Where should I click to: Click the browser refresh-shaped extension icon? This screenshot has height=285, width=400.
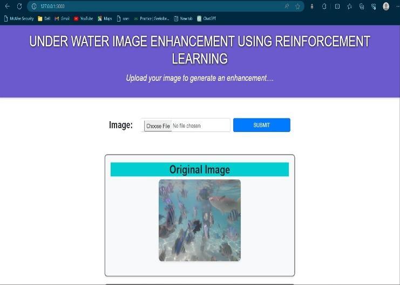click(x=324, y=6)
